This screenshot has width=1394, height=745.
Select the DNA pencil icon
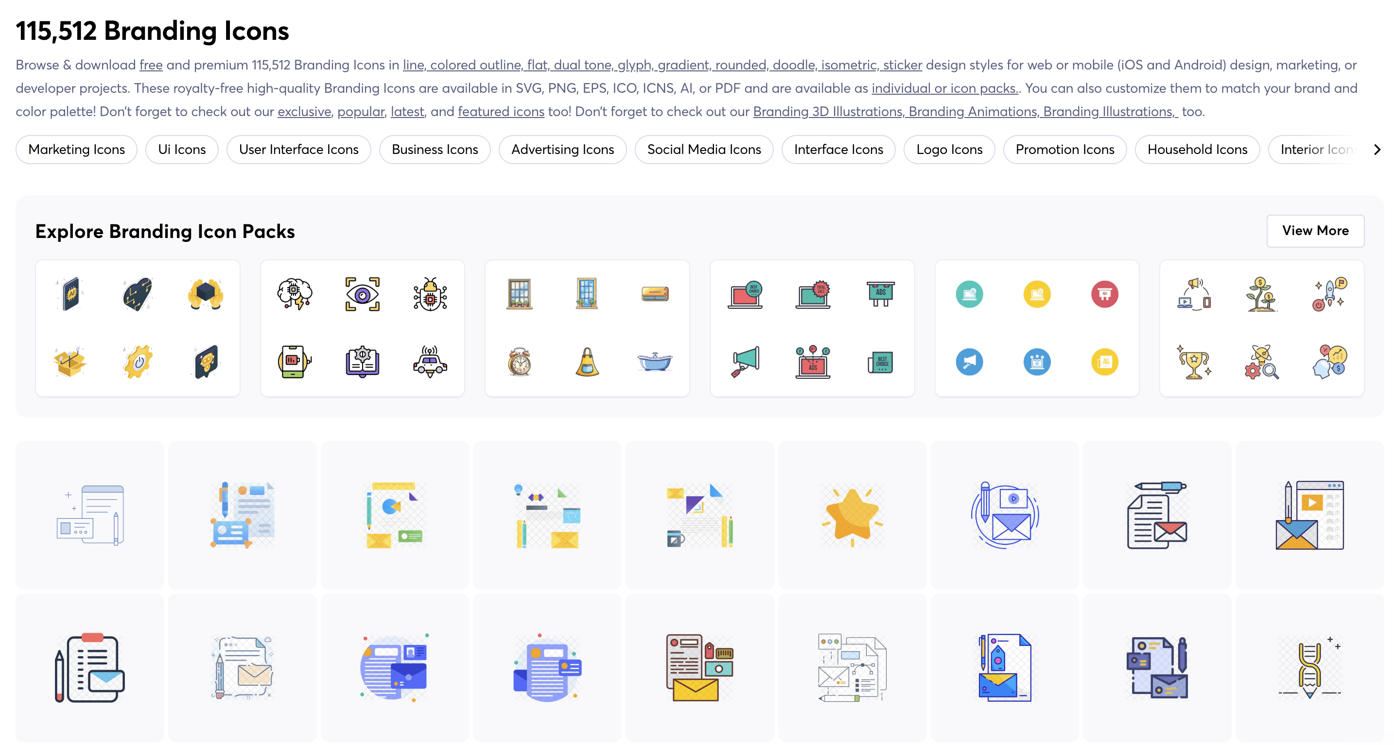[1309, 668]
